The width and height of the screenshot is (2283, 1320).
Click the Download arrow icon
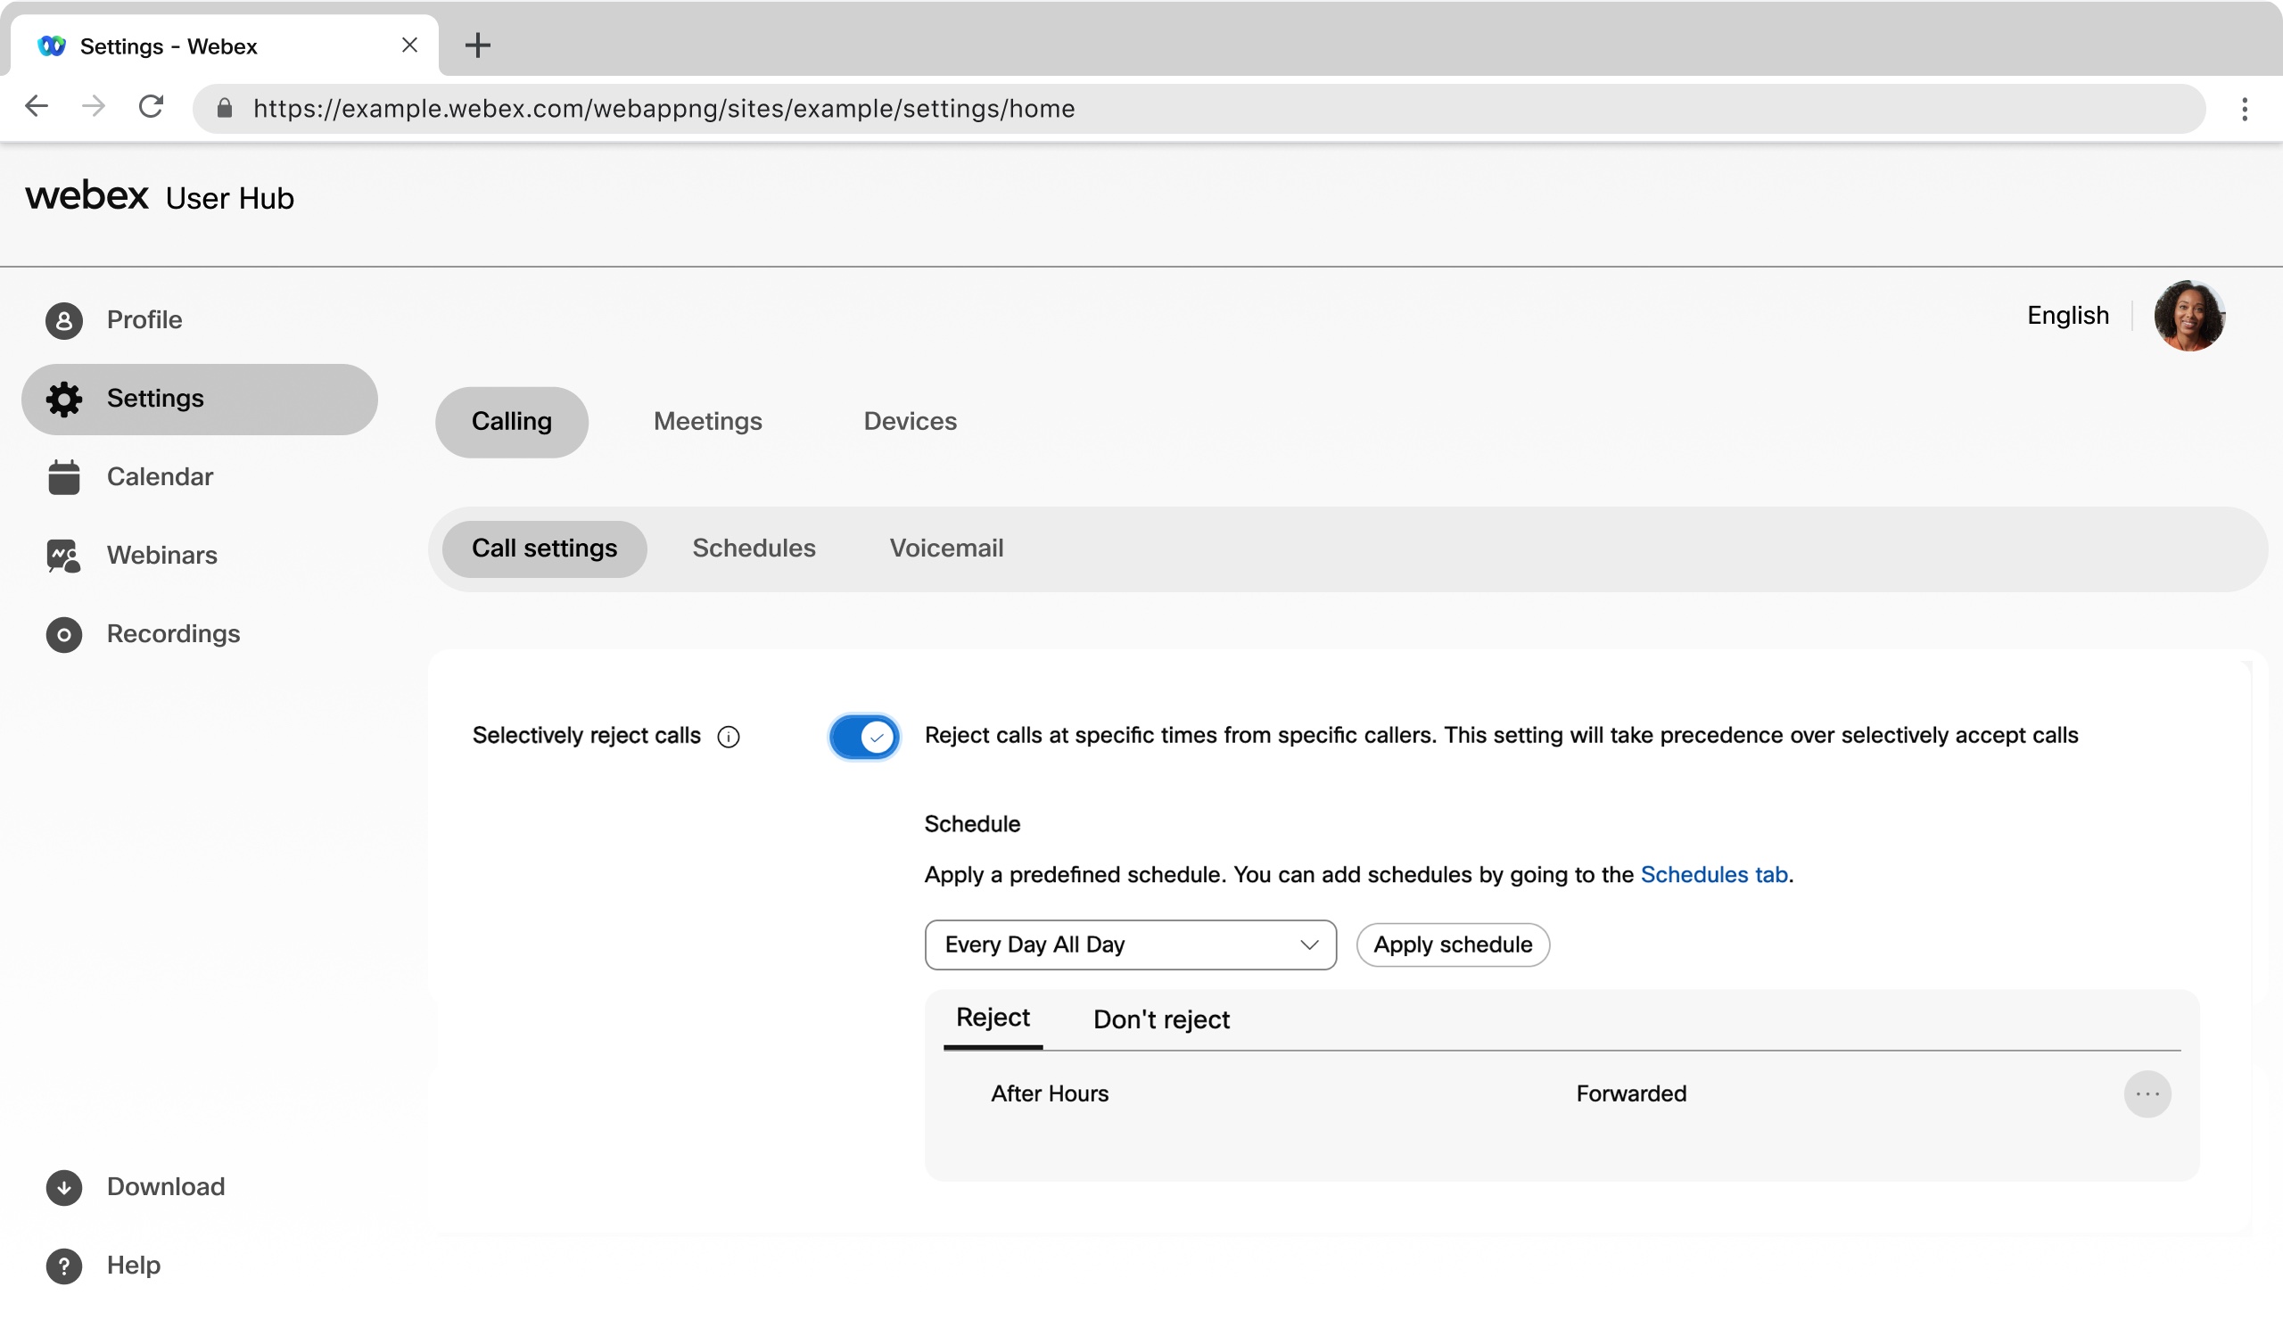click(x=63, y=1188)
